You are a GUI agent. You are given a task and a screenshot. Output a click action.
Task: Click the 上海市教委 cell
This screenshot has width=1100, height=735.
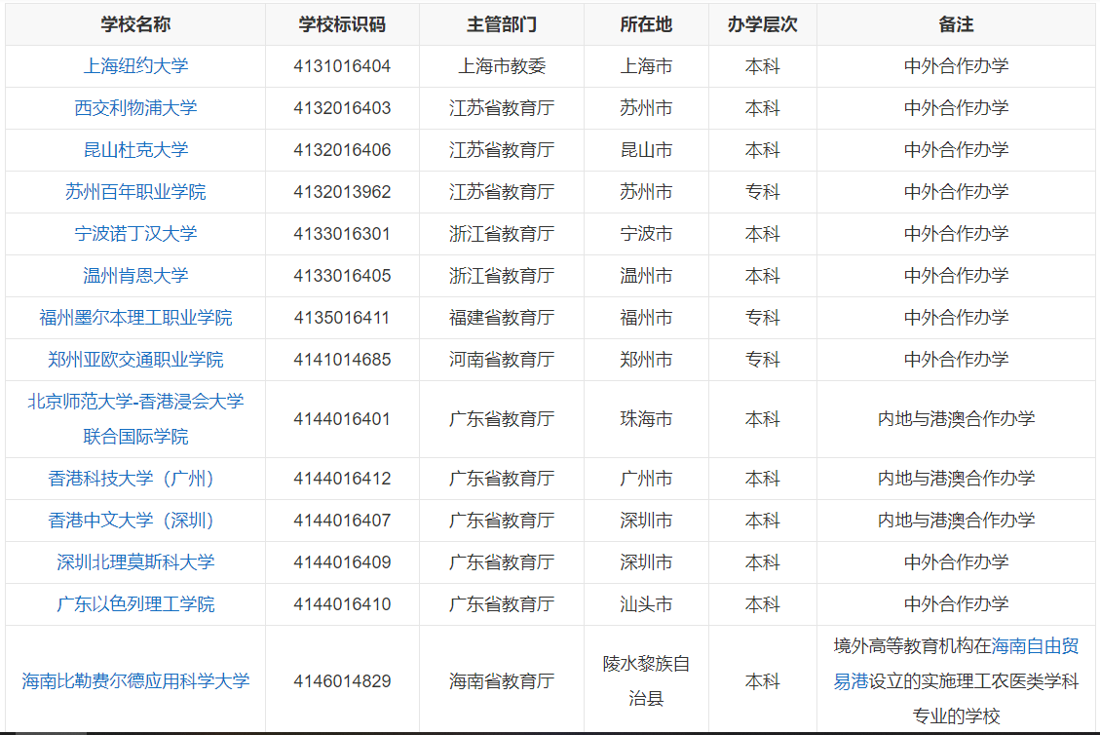pyautogui.click(x=502, y=66)
